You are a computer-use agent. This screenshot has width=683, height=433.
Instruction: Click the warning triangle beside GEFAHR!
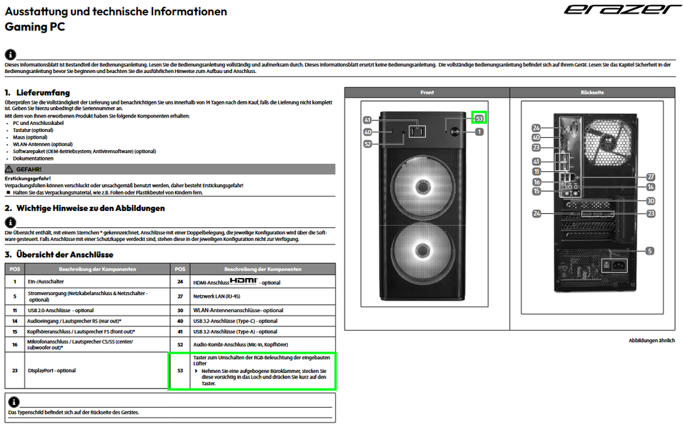(9, 168)
